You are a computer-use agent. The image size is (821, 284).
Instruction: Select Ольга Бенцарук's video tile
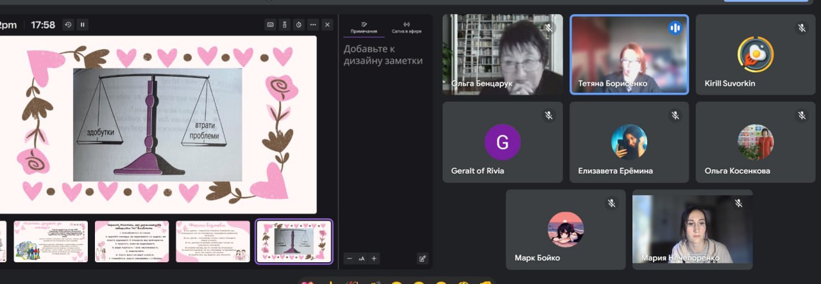(502, 54)
